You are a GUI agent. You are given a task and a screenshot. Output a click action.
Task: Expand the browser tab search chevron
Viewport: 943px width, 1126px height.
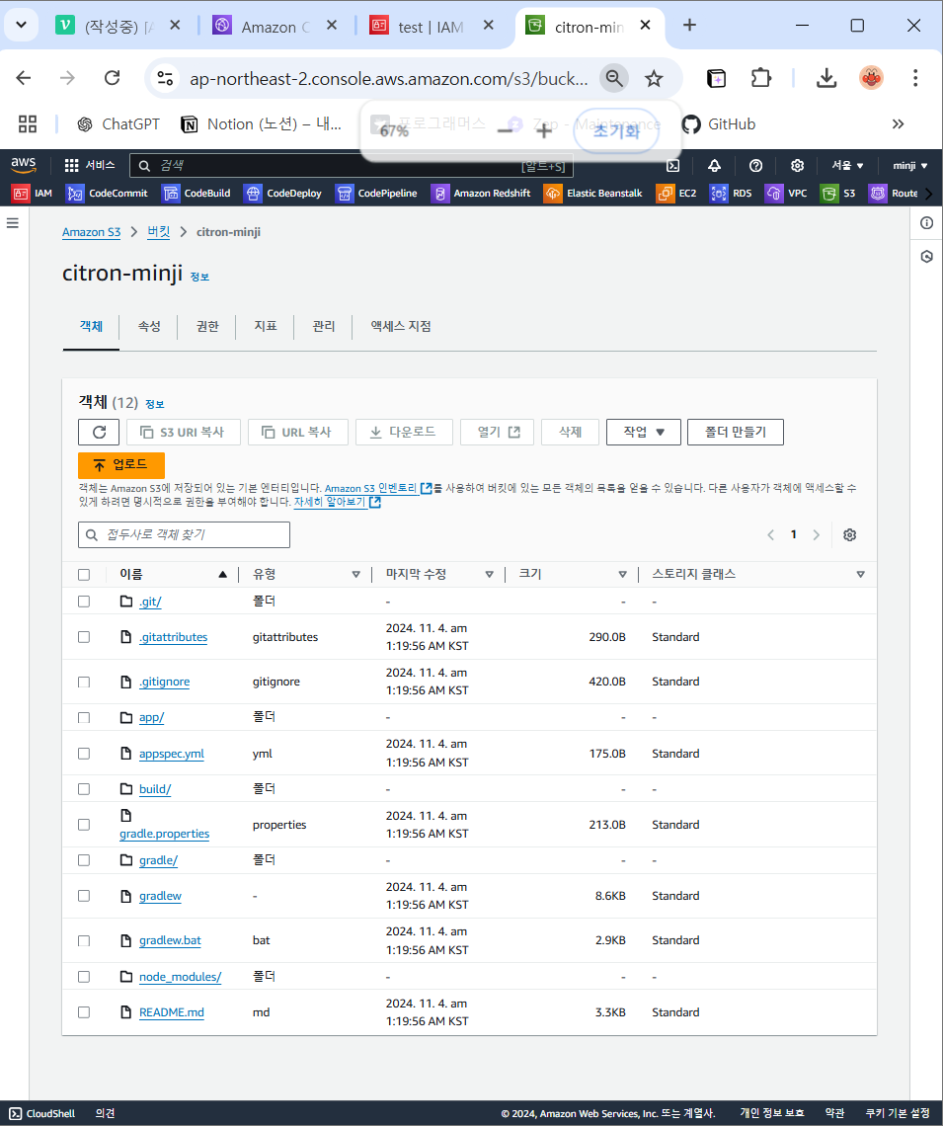point(21,25)
